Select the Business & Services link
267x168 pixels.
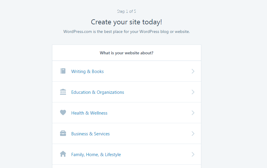click(90, 134)
